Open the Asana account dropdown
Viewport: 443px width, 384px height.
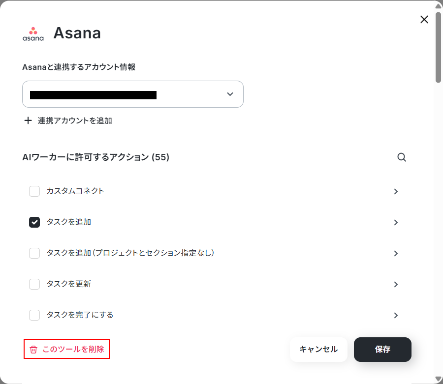(x=133, y=94)
